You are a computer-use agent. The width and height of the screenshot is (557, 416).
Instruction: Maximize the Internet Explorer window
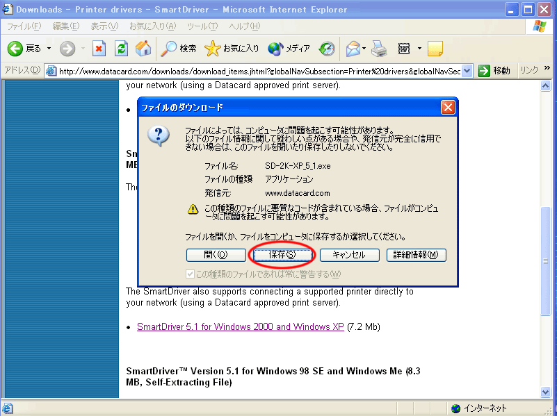pyautogui.click(x=528, y=9)
